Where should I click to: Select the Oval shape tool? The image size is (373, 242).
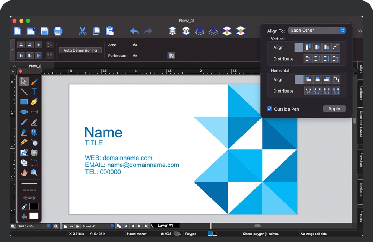tap(24, 112)
